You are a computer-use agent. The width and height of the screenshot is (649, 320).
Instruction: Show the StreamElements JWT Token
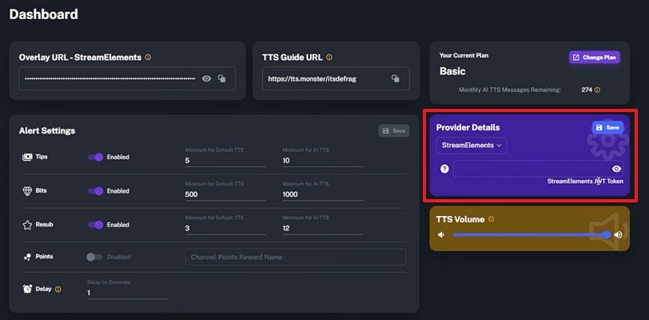tap(616, 169)
